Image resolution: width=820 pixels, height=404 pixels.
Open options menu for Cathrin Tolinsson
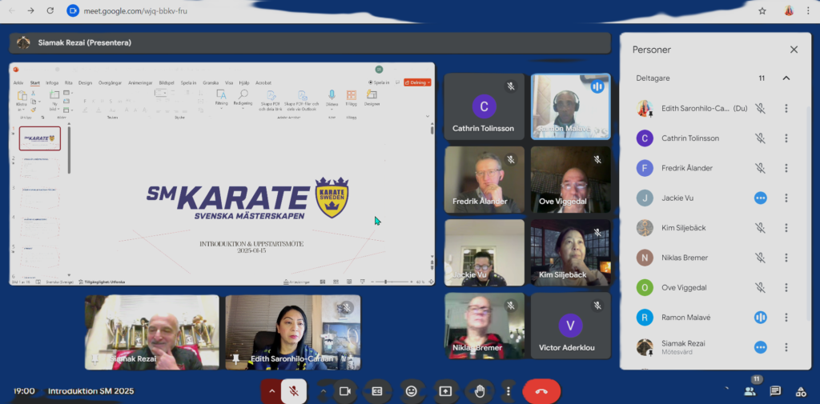[x=786, y=138]
